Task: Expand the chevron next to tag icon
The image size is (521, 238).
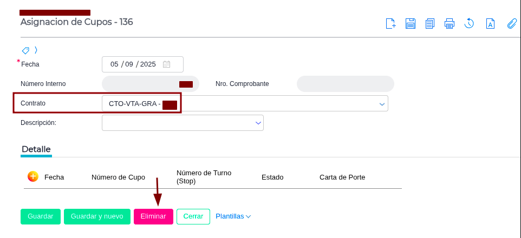Action: 36,50
